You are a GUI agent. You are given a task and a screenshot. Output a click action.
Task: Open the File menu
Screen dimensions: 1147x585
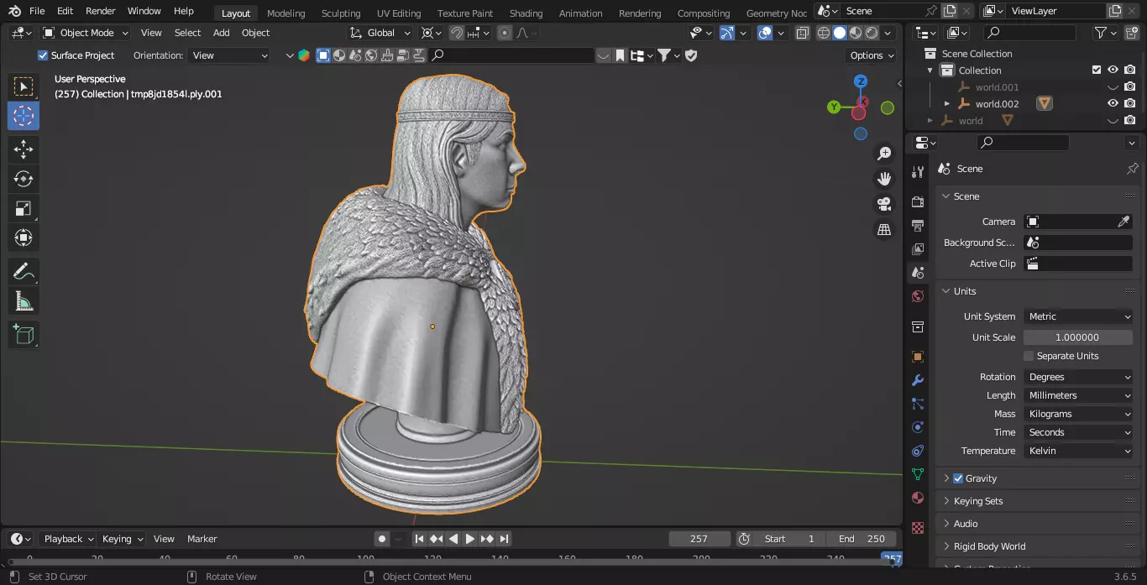[37, 11]
